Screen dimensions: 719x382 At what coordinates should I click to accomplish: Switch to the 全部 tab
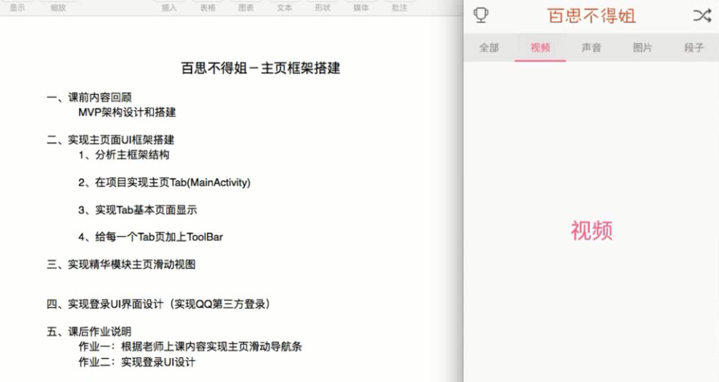tap(488, 48)
